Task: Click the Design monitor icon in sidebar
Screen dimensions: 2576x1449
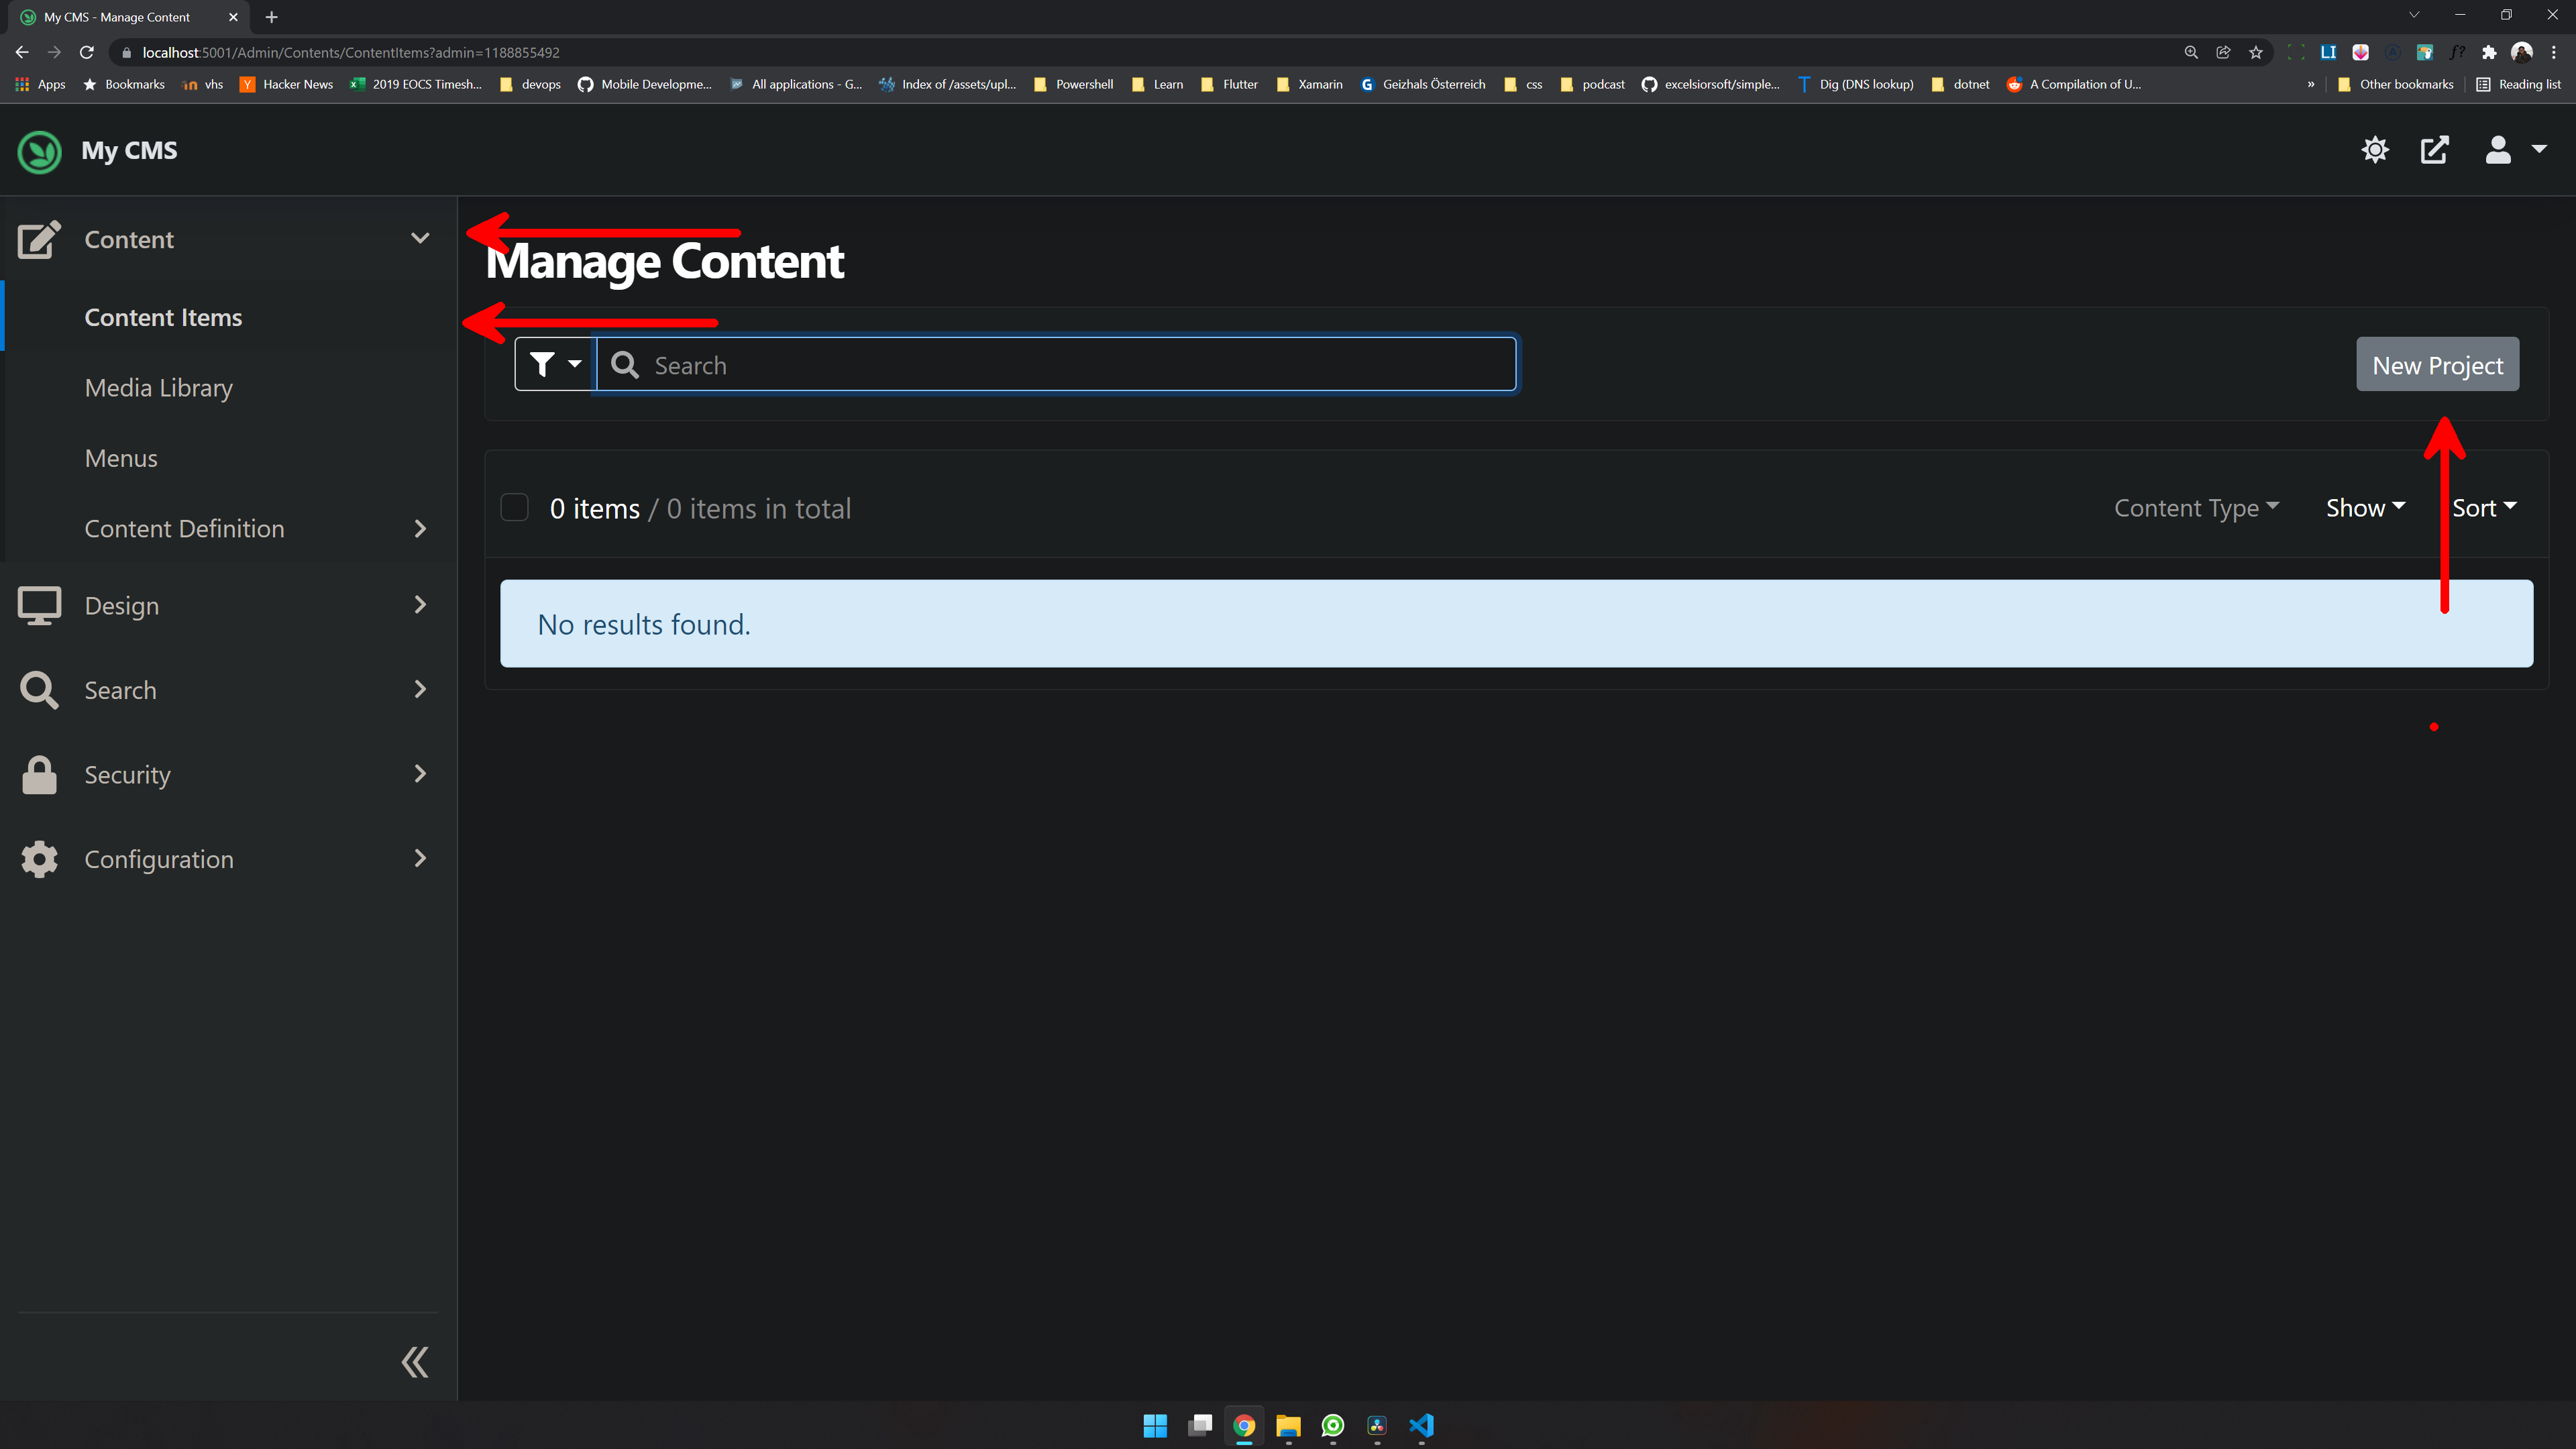Action: (x=39, y=605)
